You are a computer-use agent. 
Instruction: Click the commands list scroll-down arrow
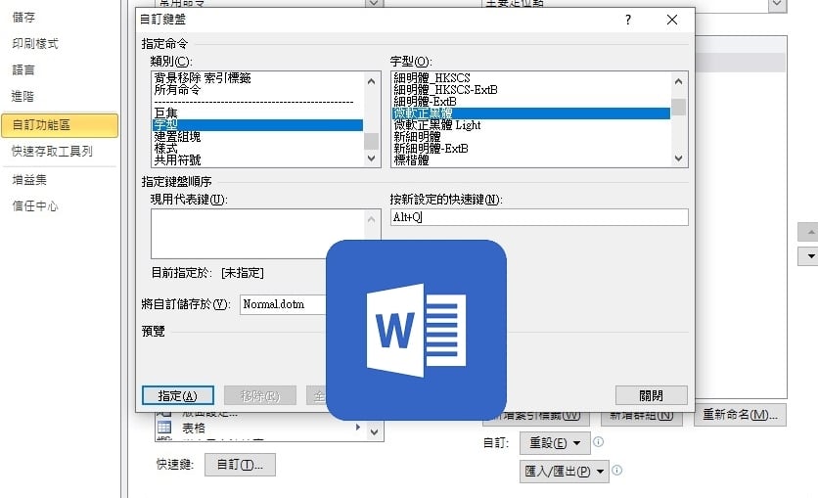pos(375,431)
